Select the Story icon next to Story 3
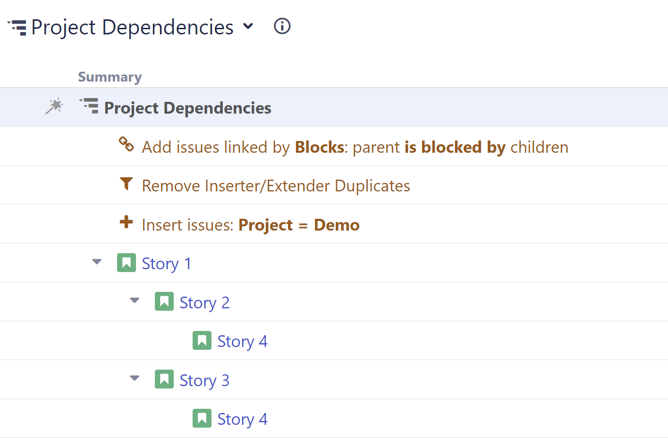 click(164, 379)
